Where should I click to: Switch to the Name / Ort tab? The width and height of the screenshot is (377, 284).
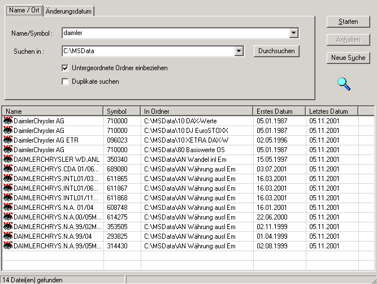[x=24, y=11]
